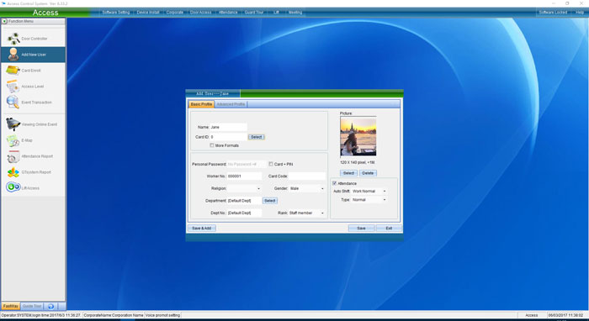589x321 pixels.
Task: Open Viewing Online Event camera icon
Action: (13, 124)
